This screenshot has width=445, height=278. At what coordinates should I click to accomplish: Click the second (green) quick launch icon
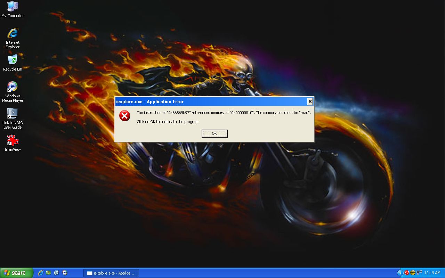coord(49,273)
